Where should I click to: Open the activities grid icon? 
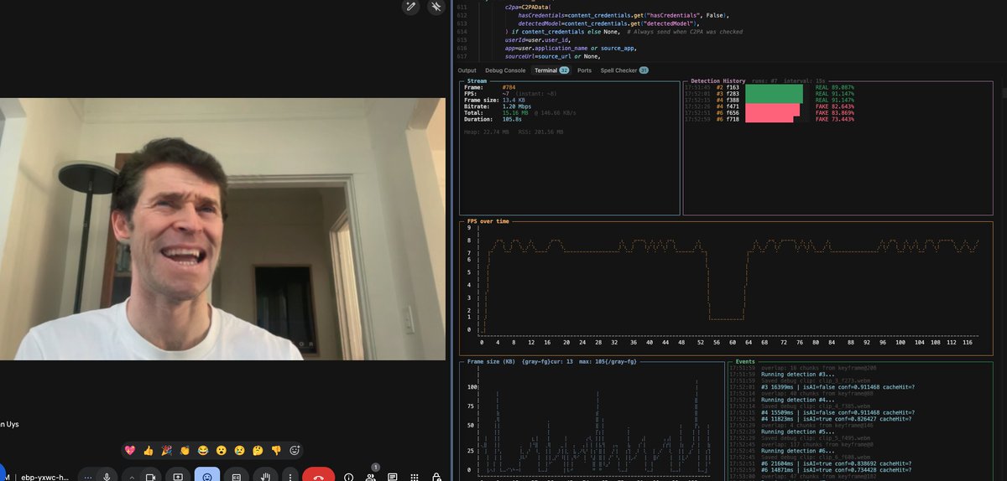tap(415, 477)
